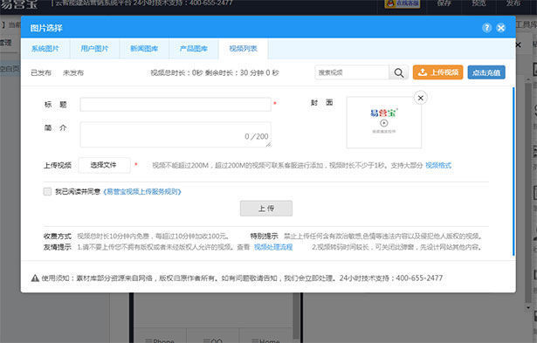Click the 友情提示 label text
This screenshot has height=343, width=537.
tap(58, 247)
